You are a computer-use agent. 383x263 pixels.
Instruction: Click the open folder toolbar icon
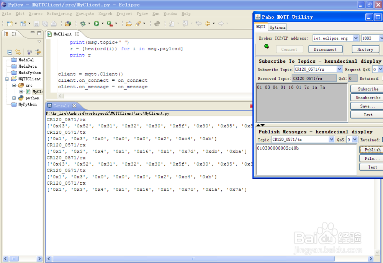pyautogui.click(x=129, y=23)
